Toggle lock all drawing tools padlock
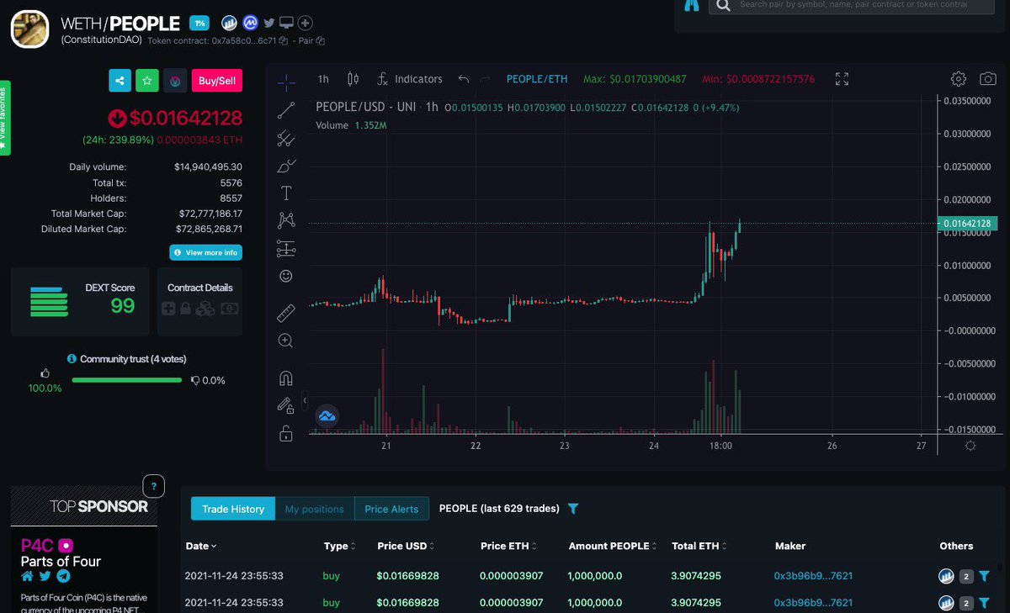The image size is (1010, 613). pos(286,433)
